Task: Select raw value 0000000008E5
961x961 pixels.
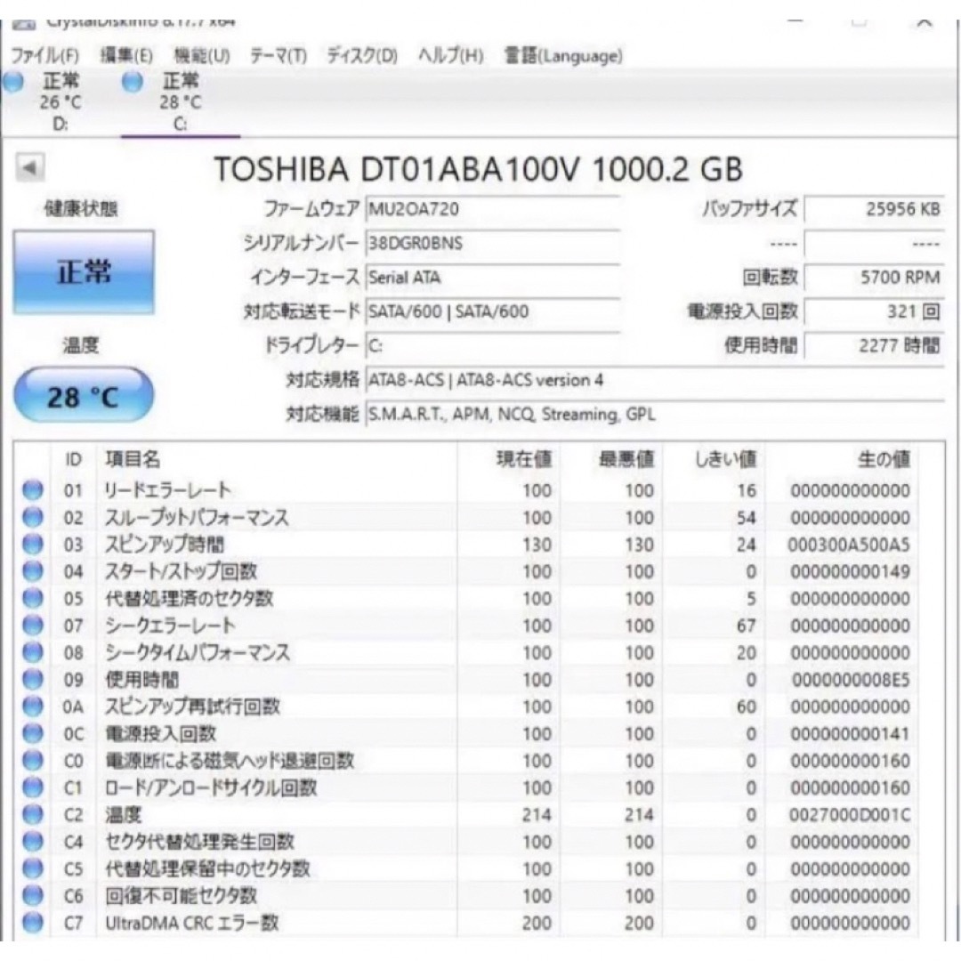Action: tap(851, 680)
